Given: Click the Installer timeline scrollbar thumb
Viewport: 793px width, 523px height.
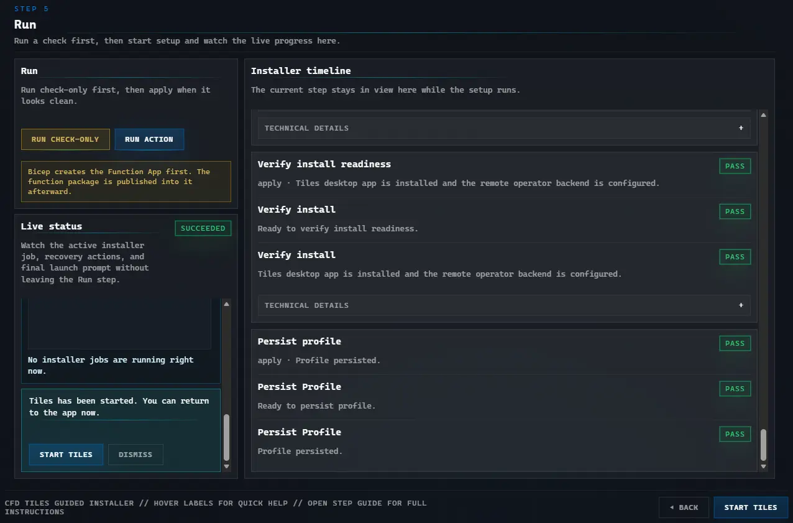Looking at the screenshot, I should 763,444.
